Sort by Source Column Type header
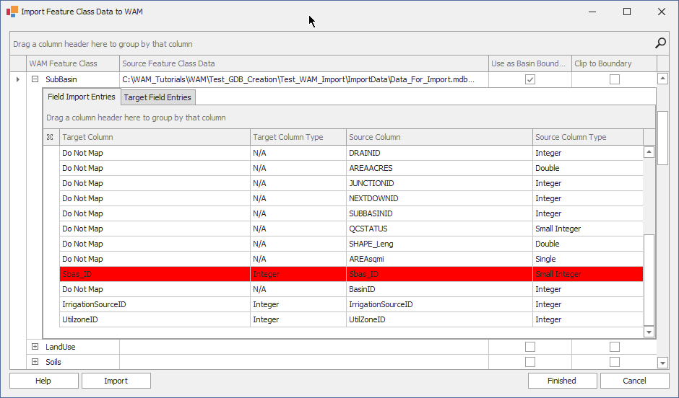This screenshot has height=398, width=679. (588, 137)
